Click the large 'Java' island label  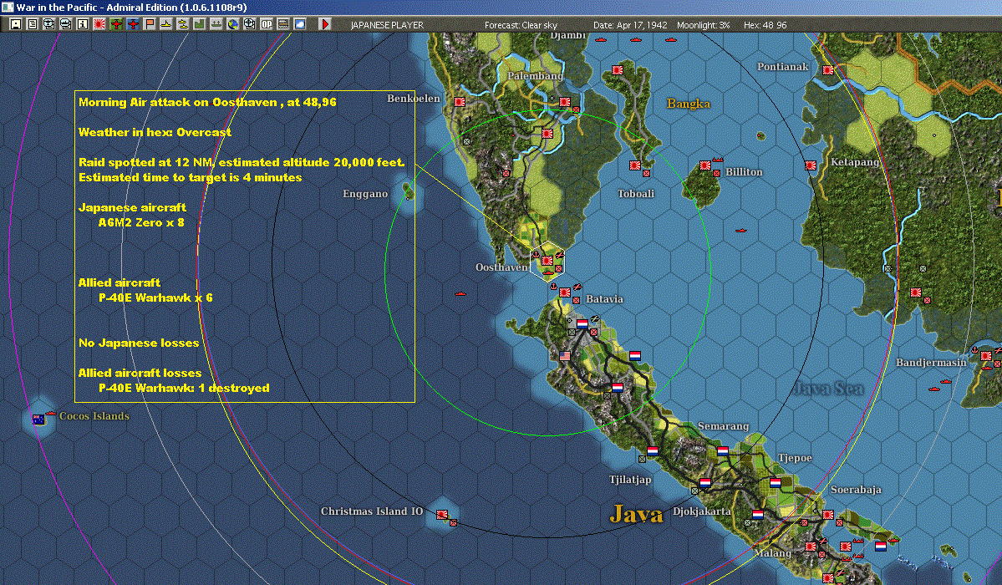pos(637,514)
